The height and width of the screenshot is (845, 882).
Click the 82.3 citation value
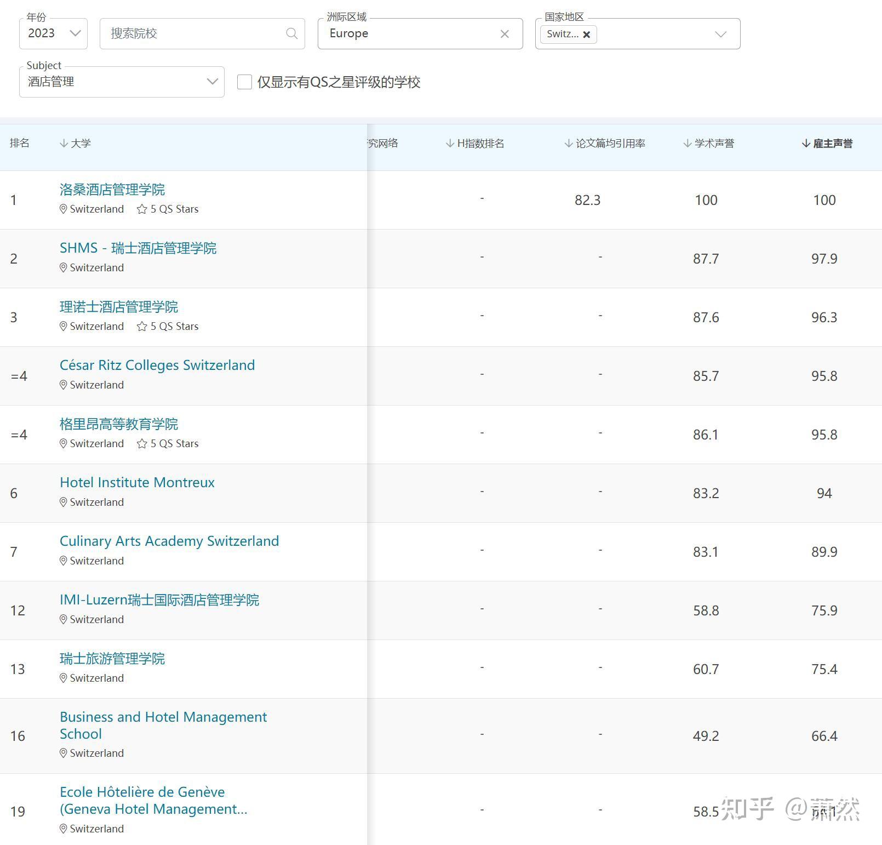pyautogui.click(x=587, y=200)
